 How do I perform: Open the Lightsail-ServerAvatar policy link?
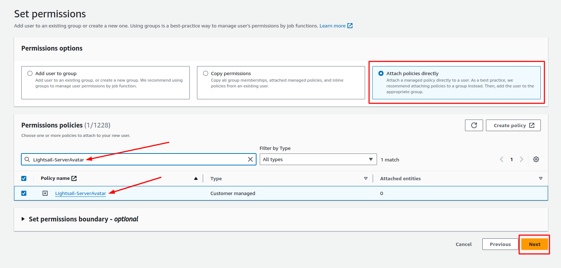pos(80,193)
